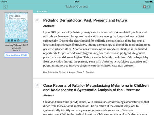Tap the battery indicator in status bar

[x=151, y=2]
